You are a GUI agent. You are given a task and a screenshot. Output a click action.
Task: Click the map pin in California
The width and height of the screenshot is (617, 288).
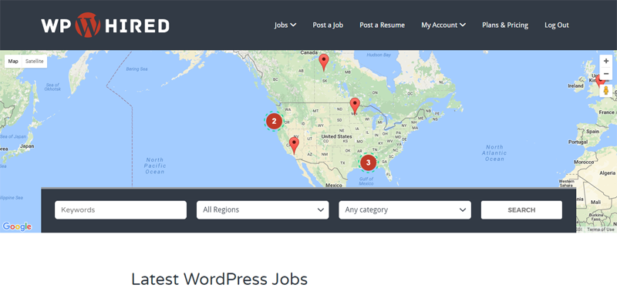coord(294,146)
